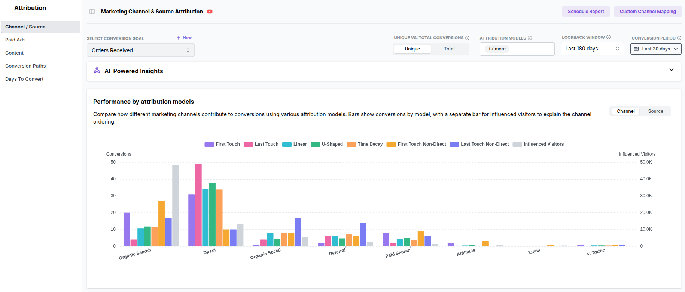Click info icon beside Attribution Models

530,38
